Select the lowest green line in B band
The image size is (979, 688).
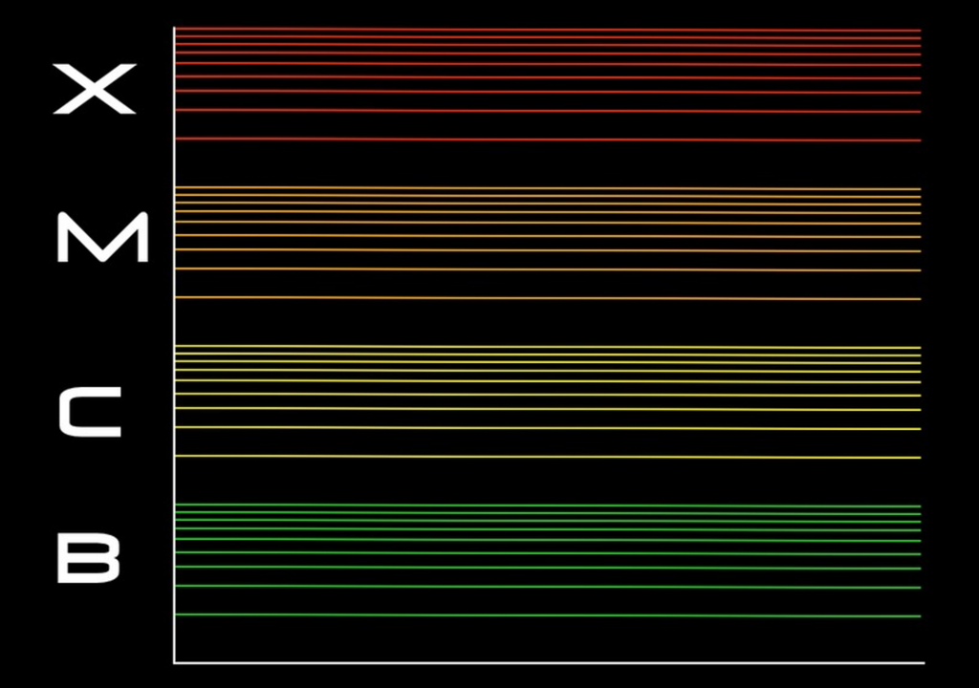click(547, 615)
